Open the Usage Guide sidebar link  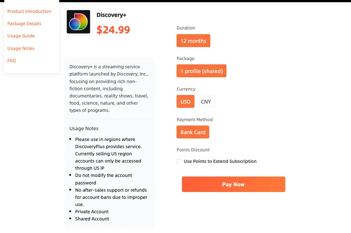21,36
